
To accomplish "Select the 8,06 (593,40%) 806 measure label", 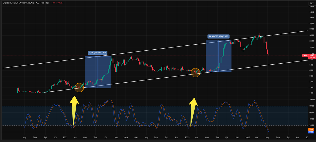I will click(97, 53).
